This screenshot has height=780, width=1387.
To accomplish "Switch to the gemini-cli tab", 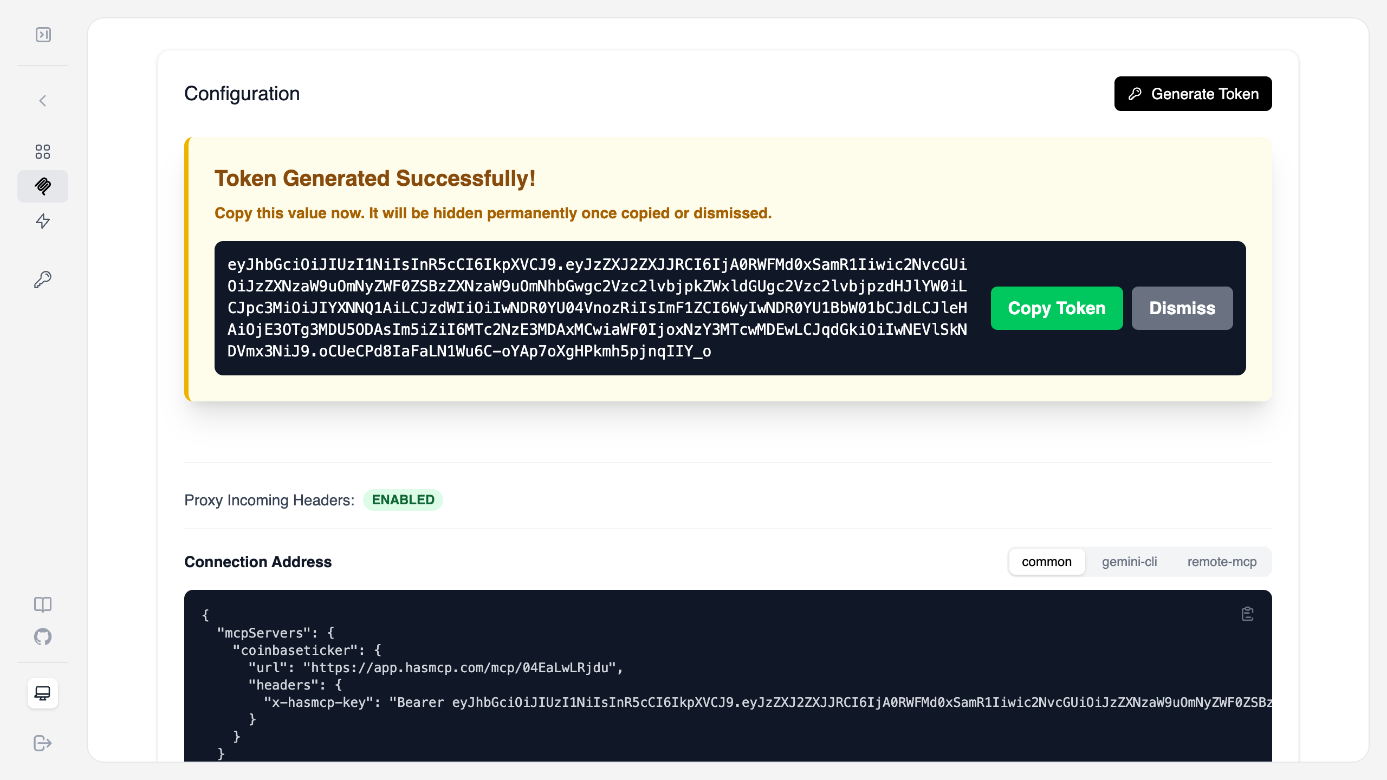I will point(1129,562).
